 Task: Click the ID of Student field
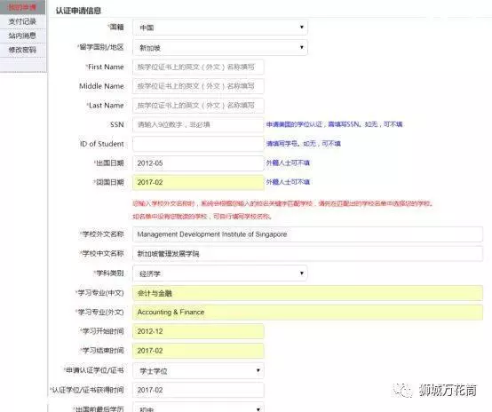[x=198, y=144]
